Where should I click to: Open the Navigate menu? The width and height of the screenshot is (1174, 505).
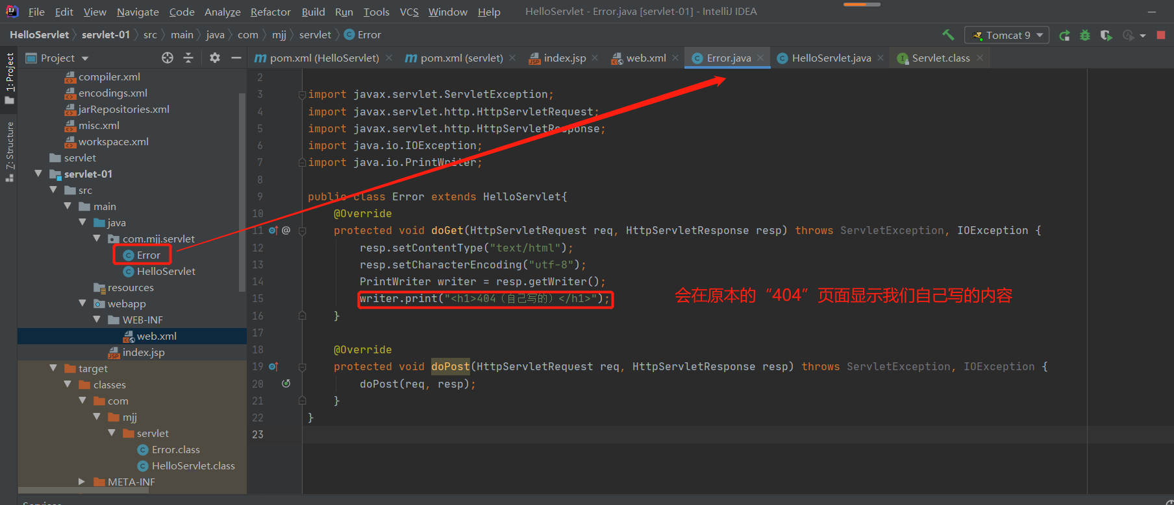tap(138, 12)
